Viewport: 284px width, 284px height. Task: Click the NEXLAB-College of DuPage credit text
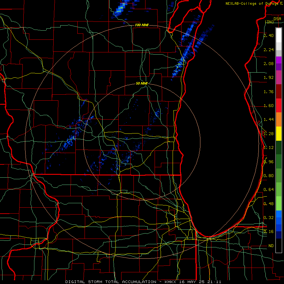pyautogui.click(x=252, y=3)
